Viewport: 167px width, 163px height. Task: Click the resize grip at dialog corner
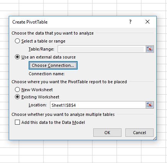pyautogui.click(x=155, y=138)
